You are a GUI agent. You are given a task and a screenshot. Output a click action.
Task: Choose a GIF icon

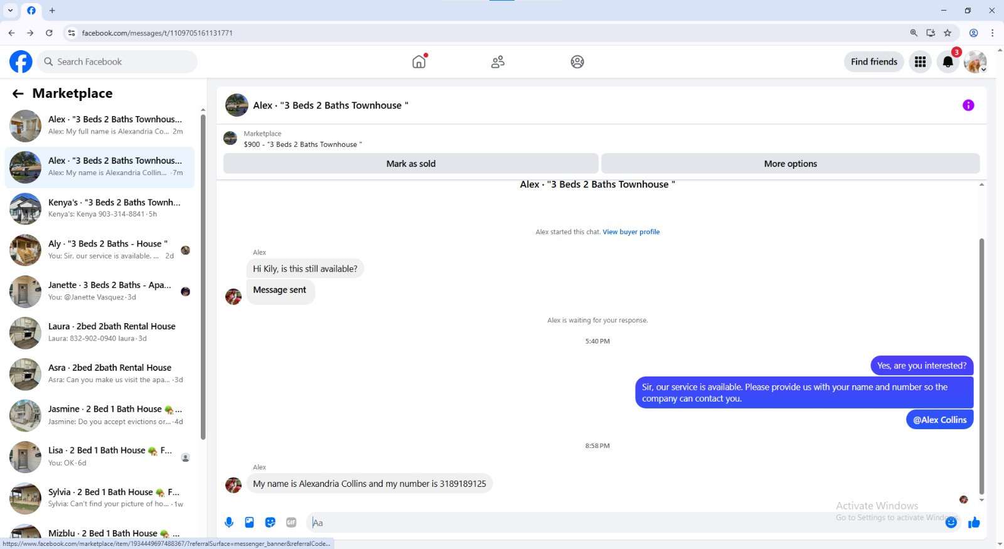tap(291, 522)
